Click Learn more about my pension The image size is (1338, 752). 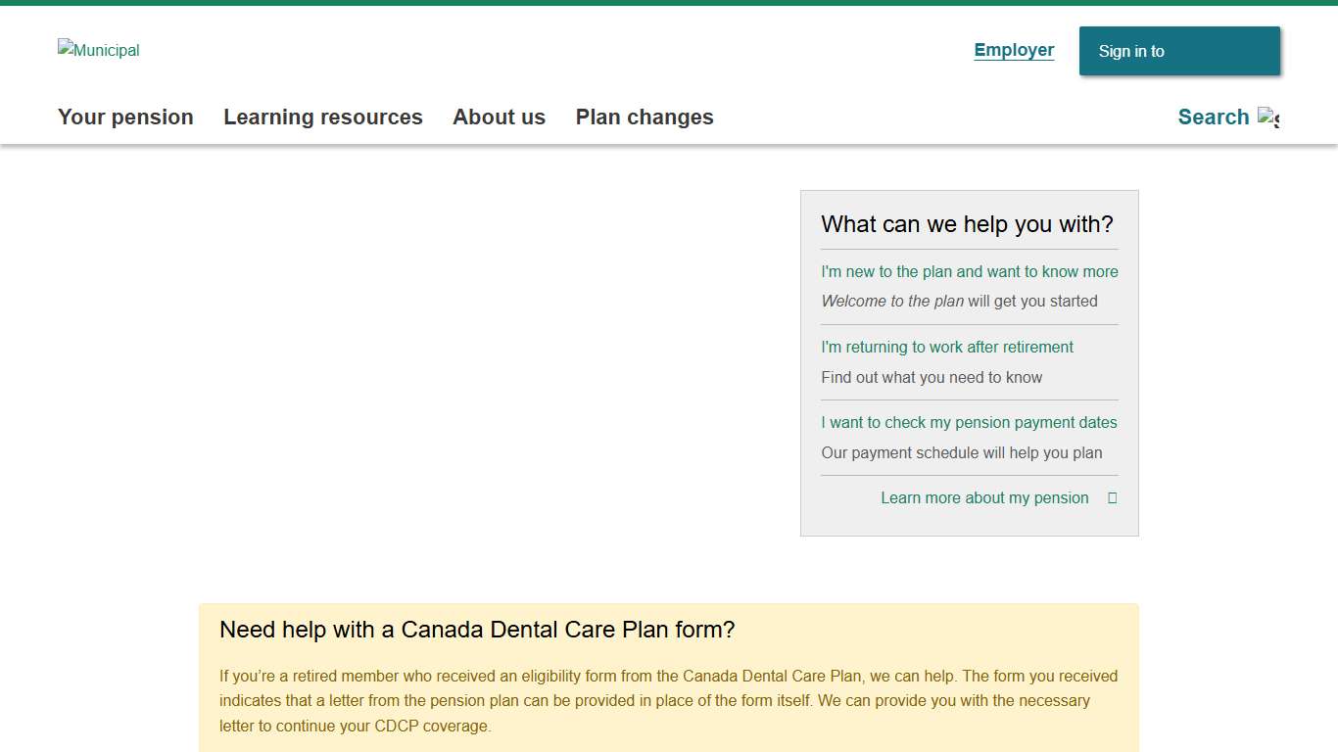pos(984,498)
